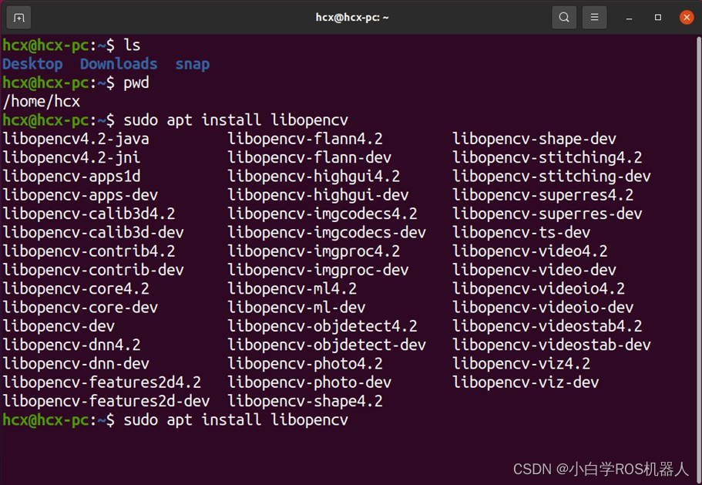The width and height of the screenshot is (702, 485).
Task: Click libopencv-imgcodecs4.2 package name
Action: pyautogui.click(x=322, y=214)
